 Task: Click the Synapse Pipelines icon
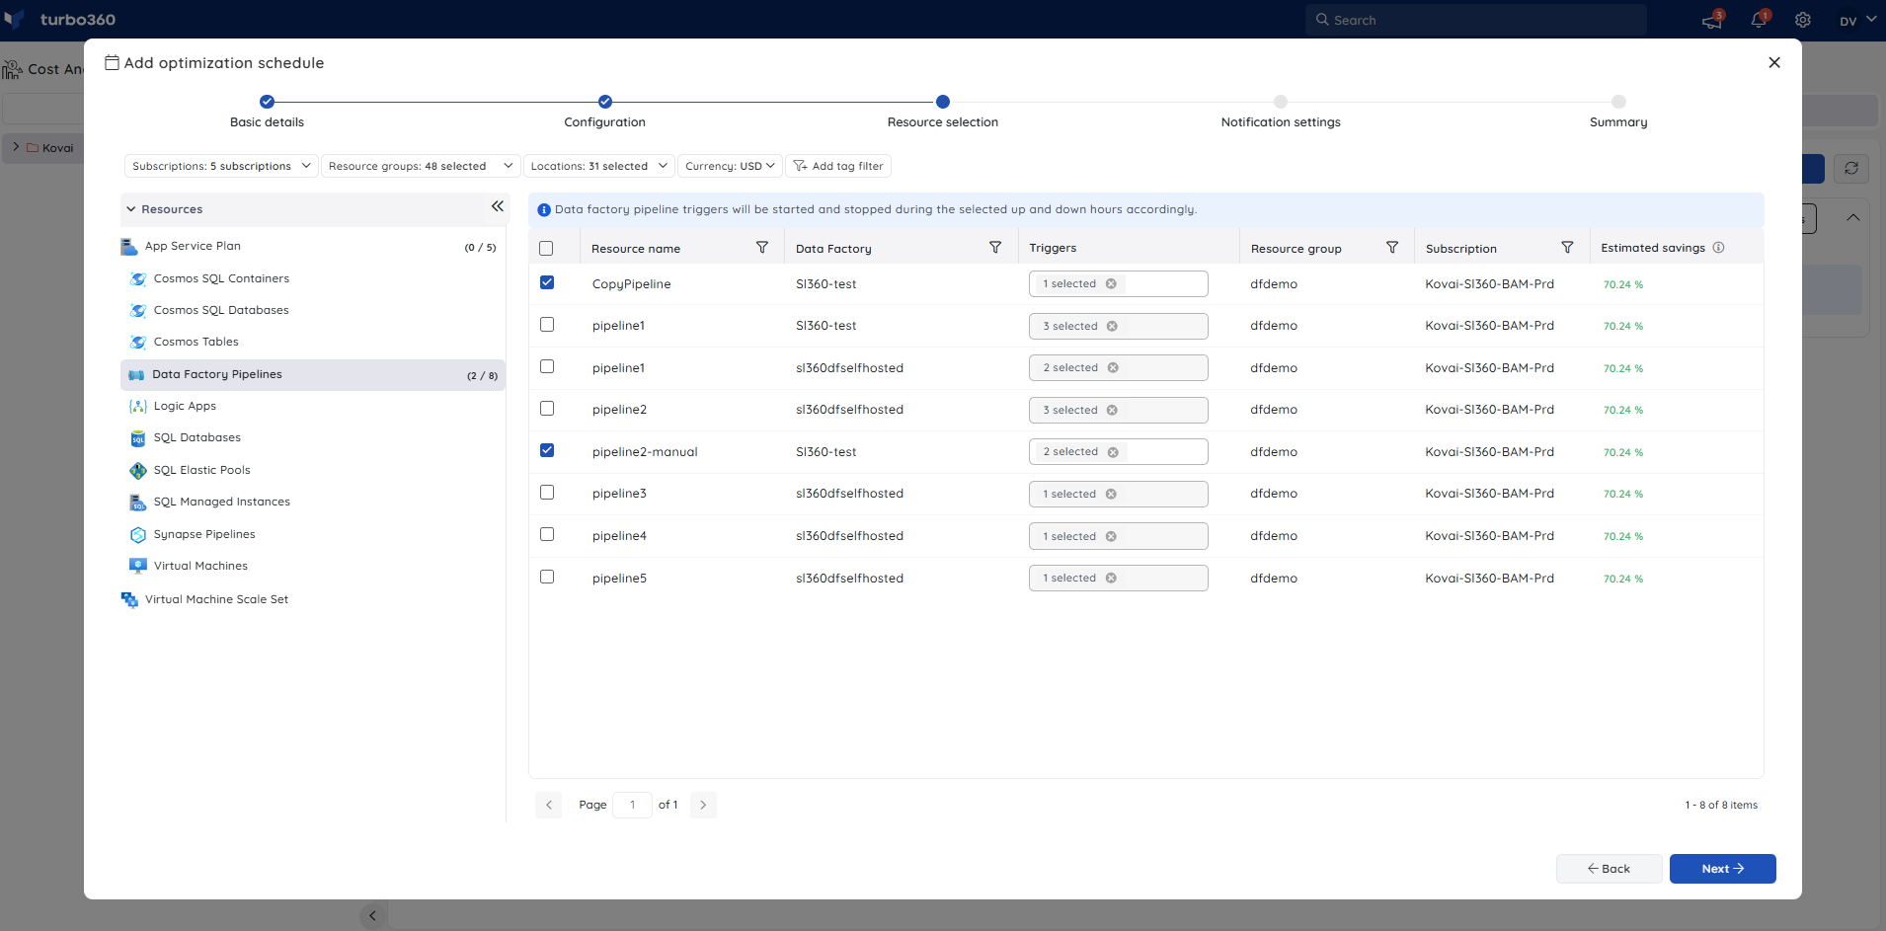pyautogui.click(x=138, y=535)
